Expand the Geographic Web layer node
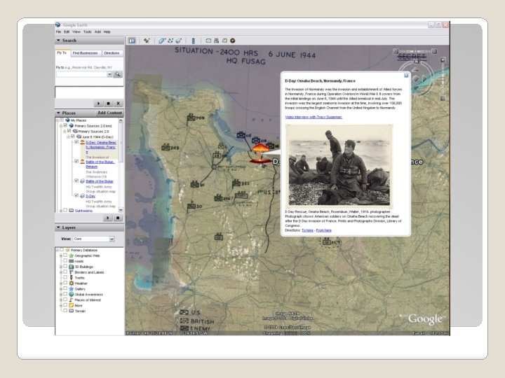This screenshot has height=378, width=505. 61,255
